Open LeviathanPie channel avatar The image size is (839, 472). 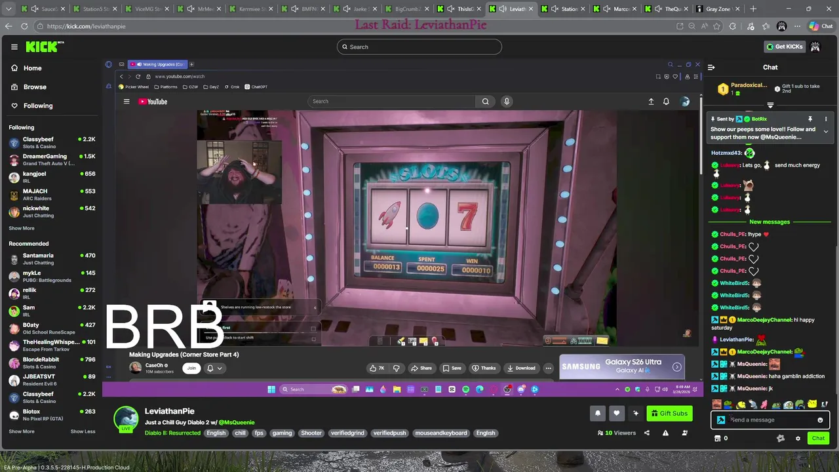tap(126, 419)
